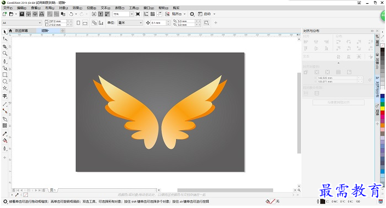Open the 效果 menu

pyautogui.click(x=77, y=8)
